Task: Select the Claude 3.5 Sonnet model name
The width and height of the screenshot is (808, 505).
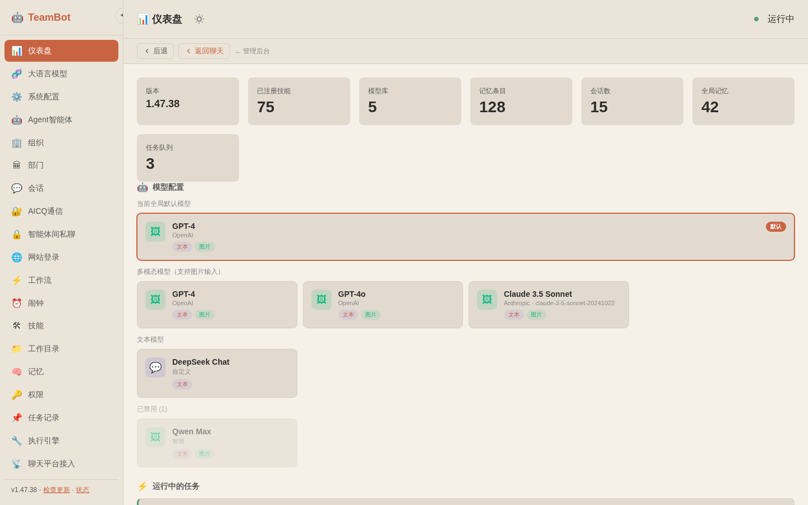Action: (538, 294)
